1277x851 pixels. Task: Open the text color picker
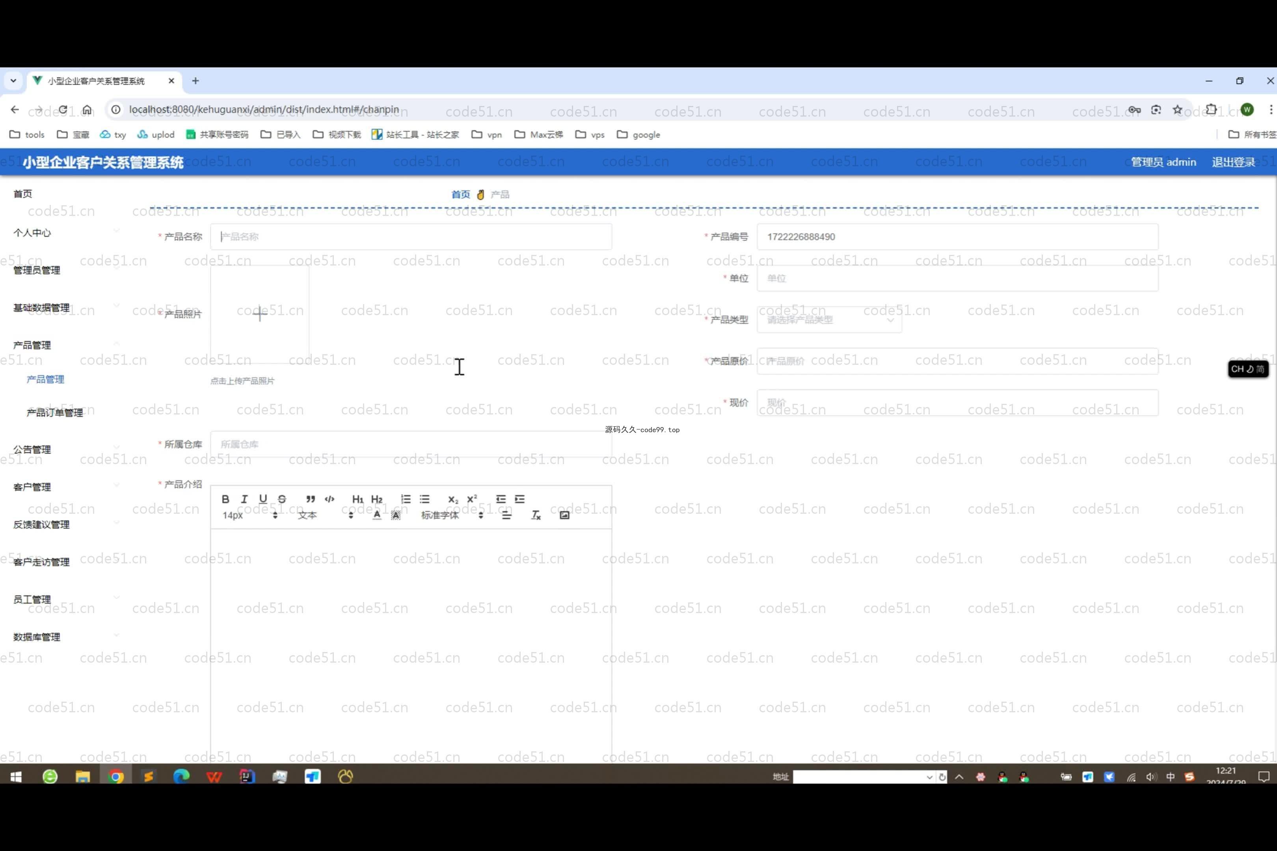[x=377, y=515]
